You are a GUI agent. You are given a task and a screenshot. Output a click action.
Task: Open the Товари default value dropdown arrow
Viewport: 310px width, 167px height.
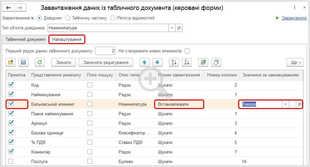point(285,104)
